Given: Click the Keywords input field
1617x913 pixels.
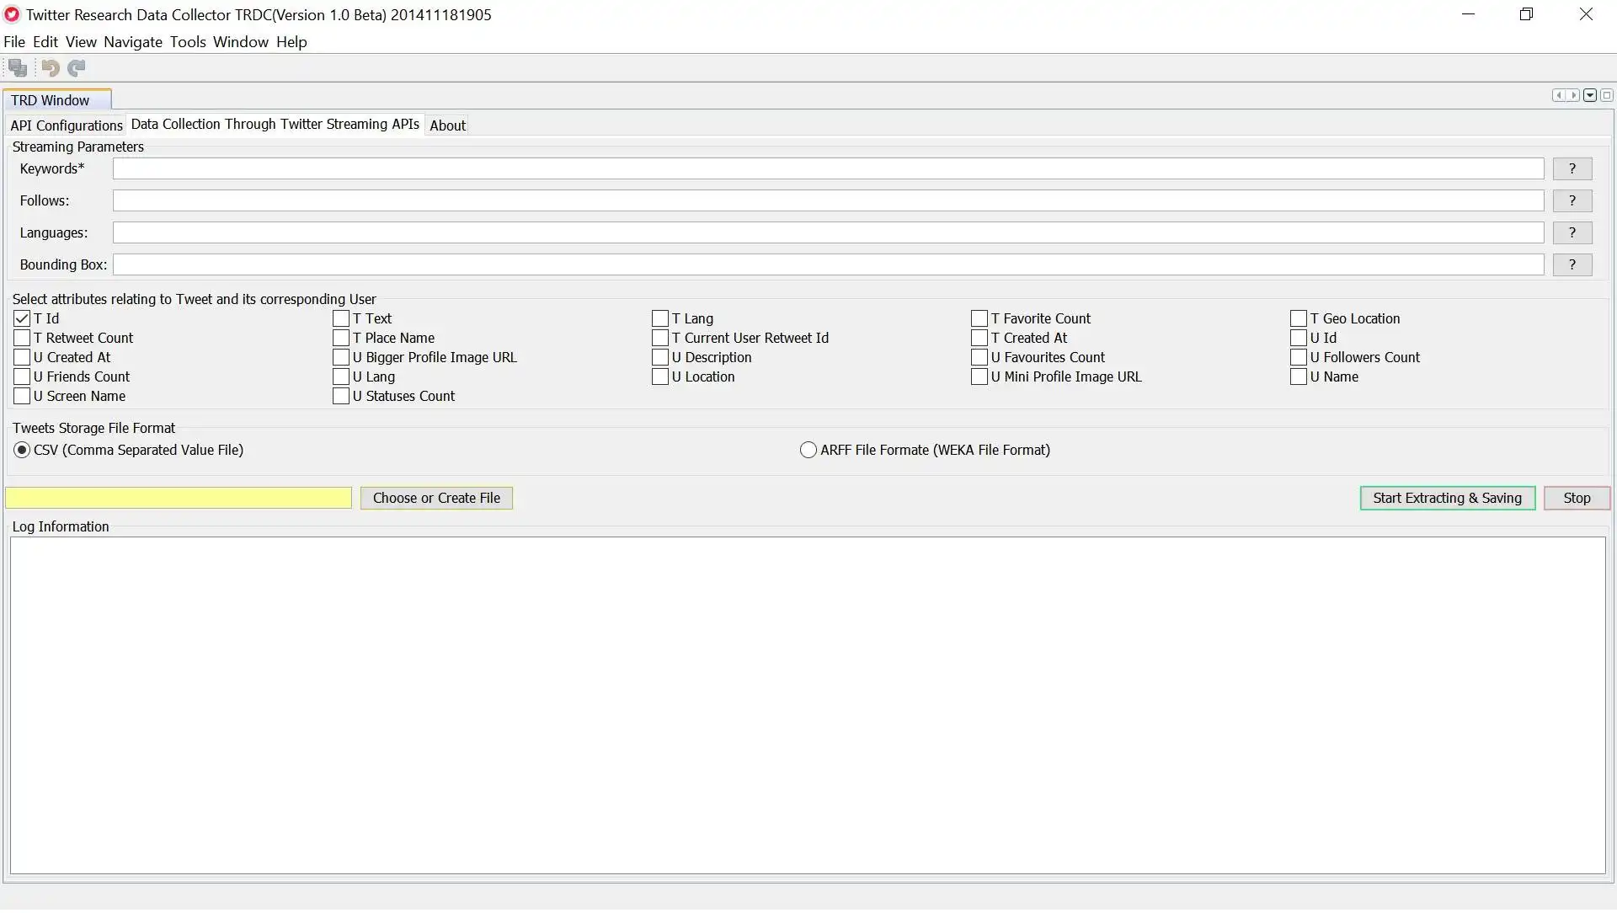Looking at the screenshot, I should (827, 168).
